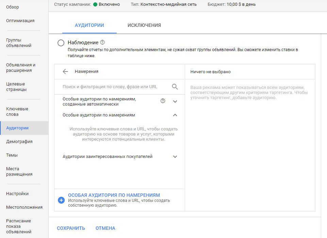Click the Намерения heading text

(x=86, y=72)
